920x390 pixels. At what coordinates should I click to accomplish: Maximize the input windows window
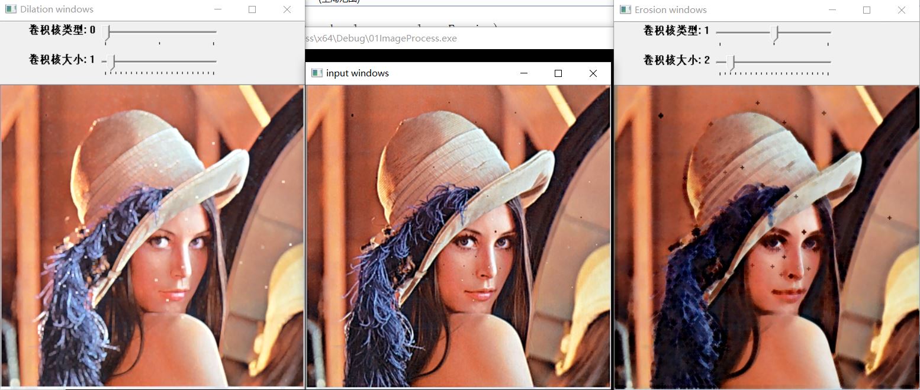click(558, 73)
